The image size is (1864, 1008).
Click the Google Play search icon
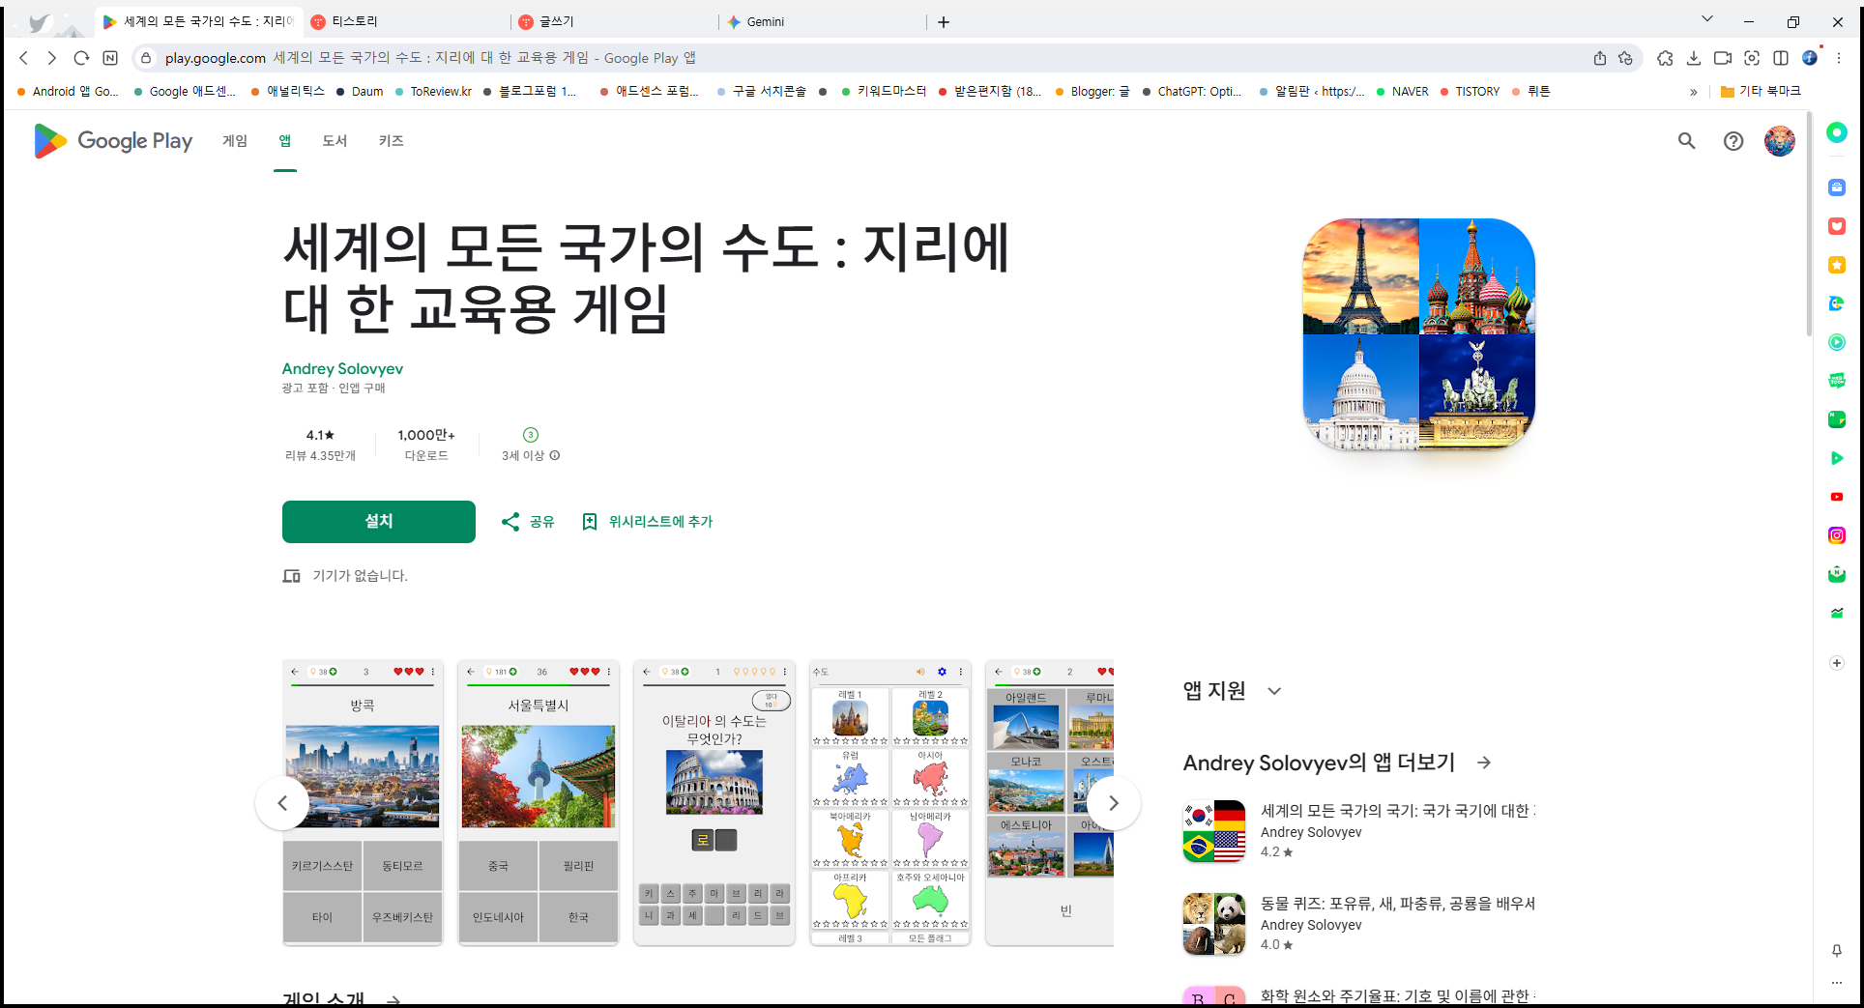click(1686, 141)
